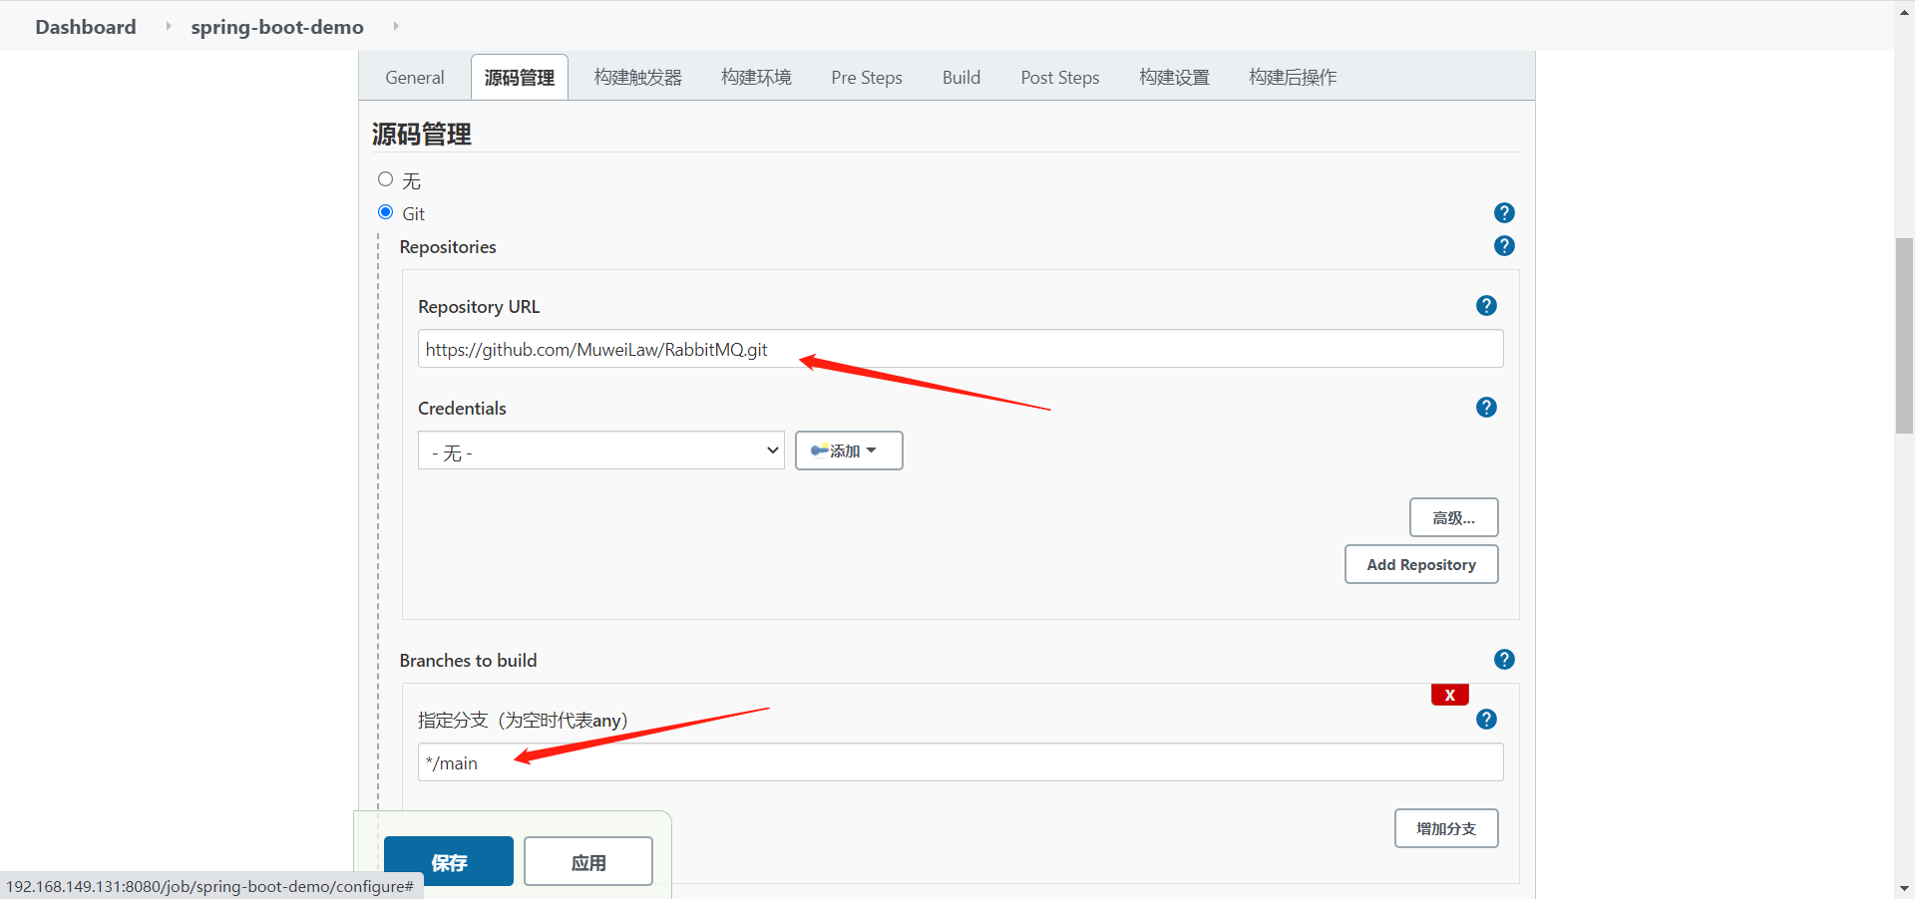This screenshot has width=1915, height=899.
Task: Click the 增加分支 add branch button
Action: (1446, 828)
